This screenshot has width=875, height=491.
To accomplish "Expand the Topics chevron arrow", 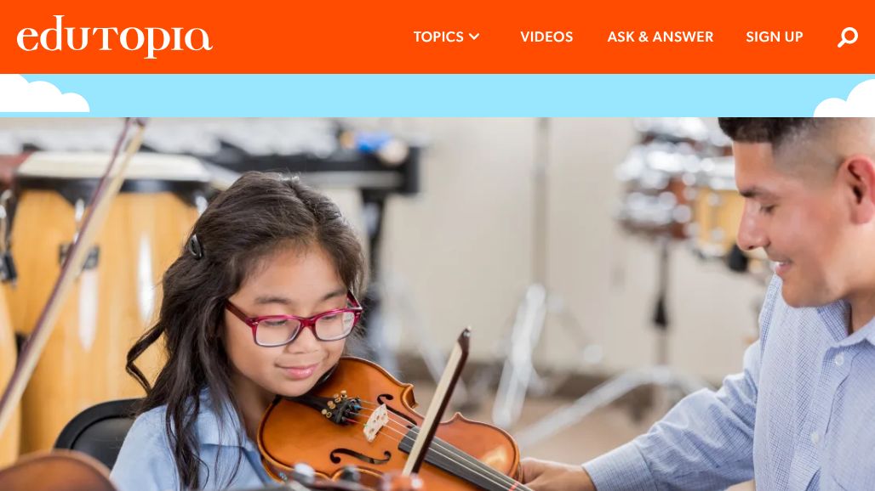I will pyautogui.click(x=474, y=37).
